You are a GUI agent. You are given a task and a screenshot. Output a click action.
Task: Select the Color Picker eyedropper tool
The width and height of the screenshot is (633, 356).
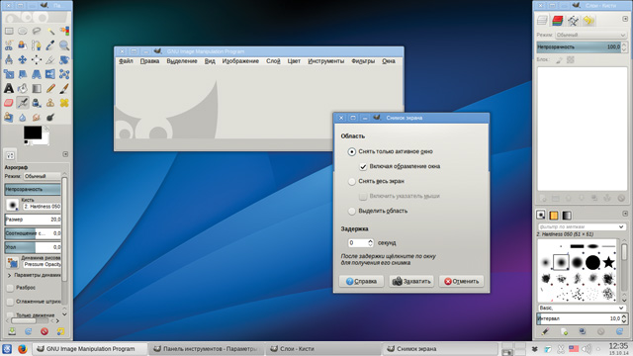pyautogui.click(x=50, y=45)
